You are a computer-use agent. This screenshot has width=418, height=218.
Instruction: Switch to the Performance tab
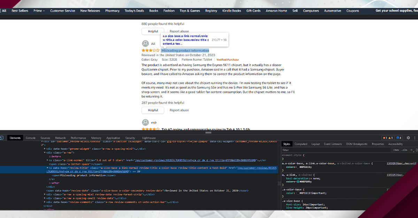[78, 138]
